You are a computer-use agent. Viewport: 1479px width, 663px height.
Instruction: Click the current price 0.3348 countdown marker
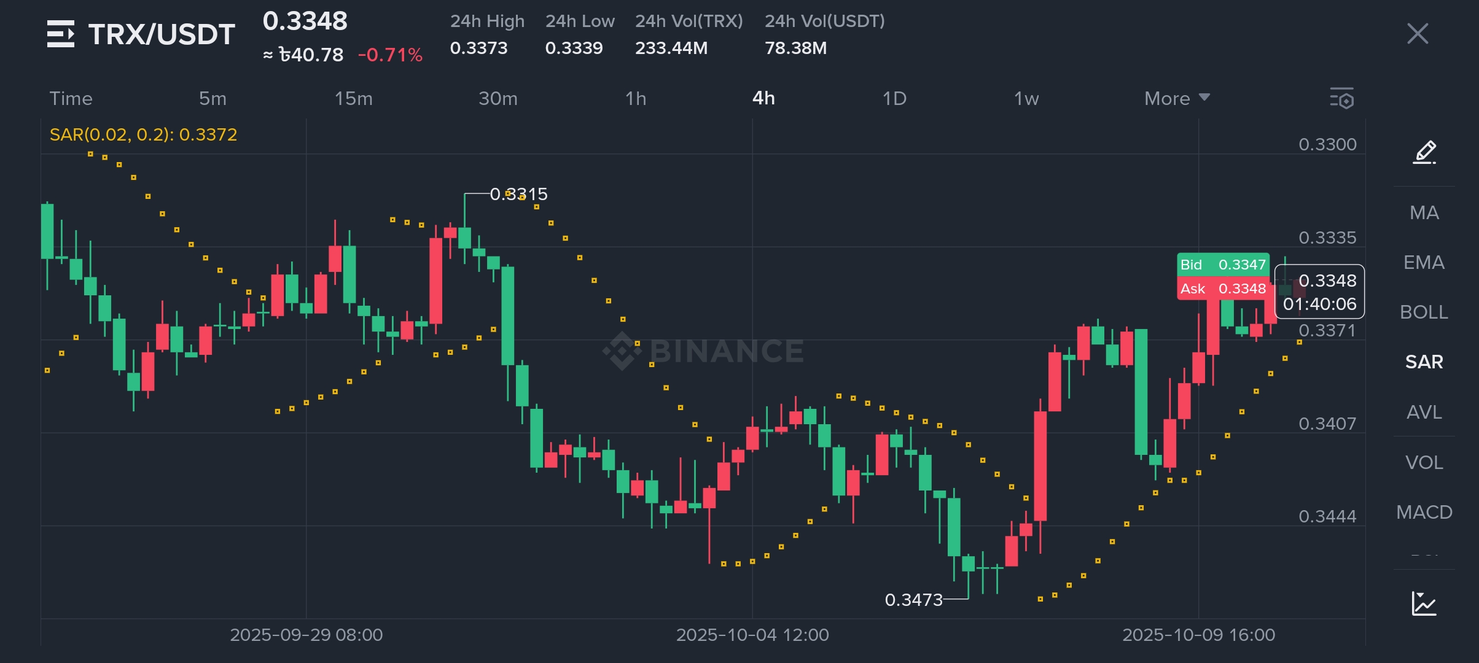[1319, 292]
